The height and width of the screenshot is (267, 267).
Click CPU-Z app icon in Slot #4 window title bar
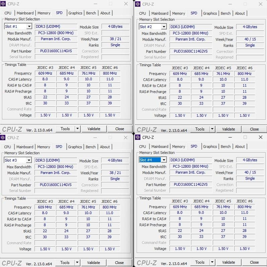(138, 137)
